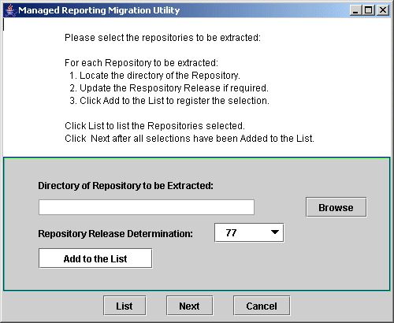Click the Java coffee cup title bar icon
Screen dimensions: 394x323
[10, 10]
